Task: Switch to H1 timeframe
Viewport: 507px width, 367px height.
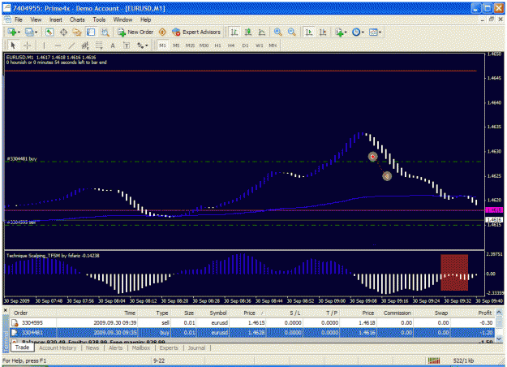Action: pos(218,45)
